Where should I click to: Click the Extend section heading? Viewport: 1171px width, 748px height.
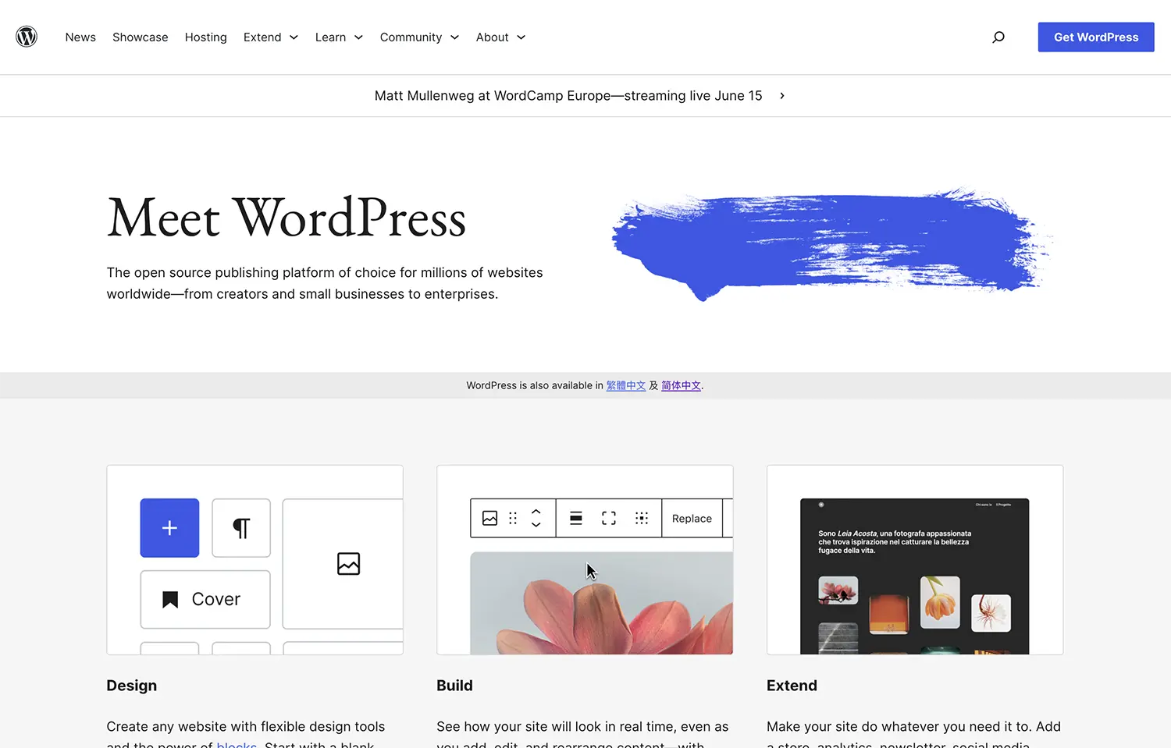point(792,686)
